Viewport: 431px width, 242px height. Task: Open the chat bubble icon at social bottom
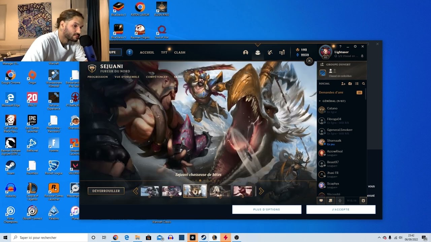321,201
